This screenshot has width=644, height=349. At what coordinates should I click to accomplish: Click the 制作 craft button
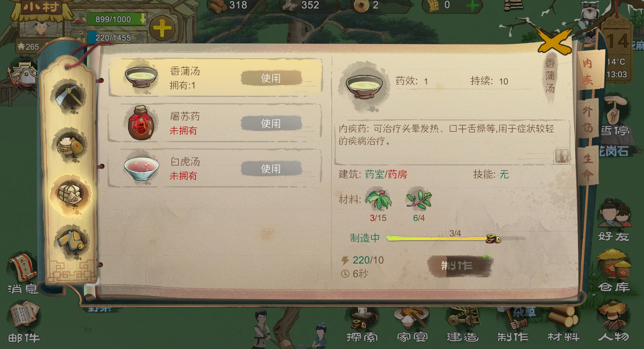[459, 266]
